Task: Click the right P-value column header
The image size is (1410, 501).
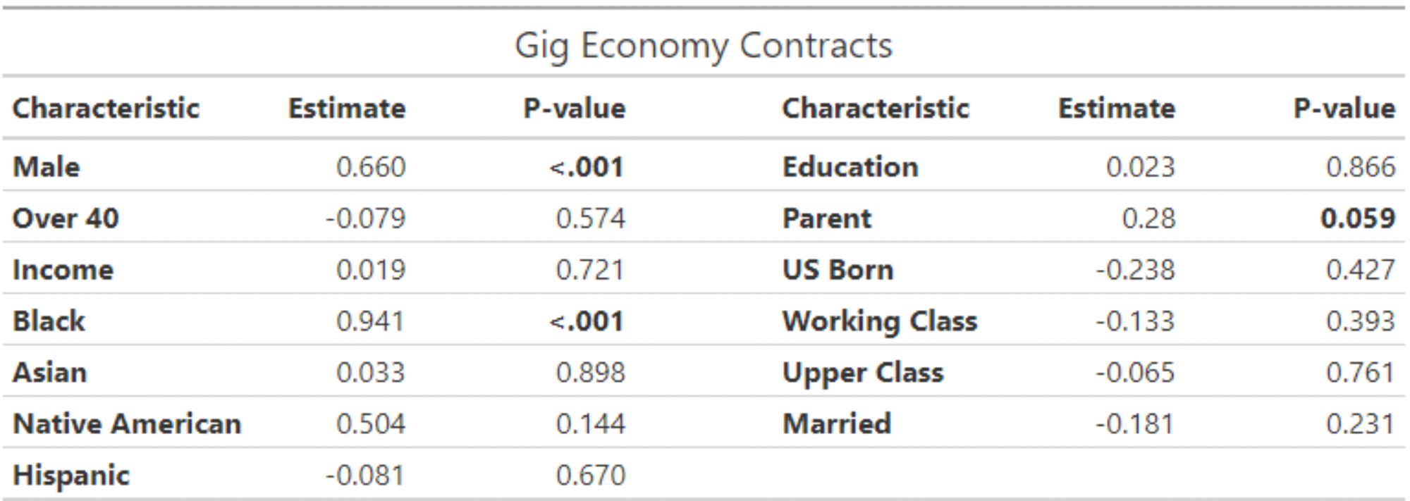Action: [1344, 109]
